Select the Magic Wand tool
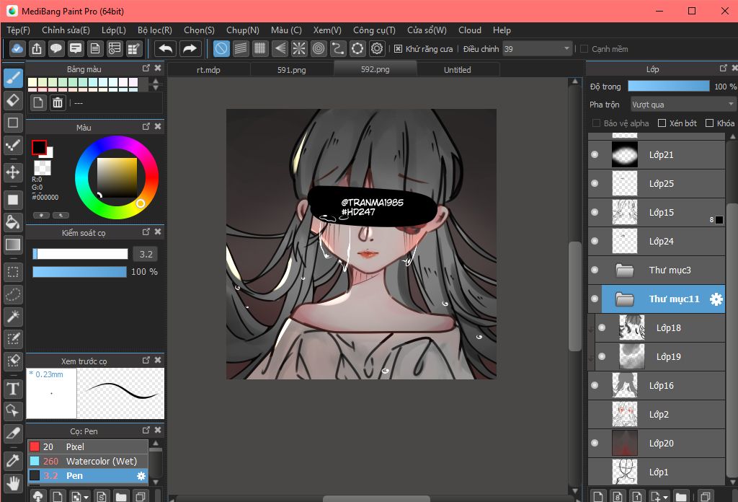The height and width of the screenshot is (502, 738). [13, 317]
